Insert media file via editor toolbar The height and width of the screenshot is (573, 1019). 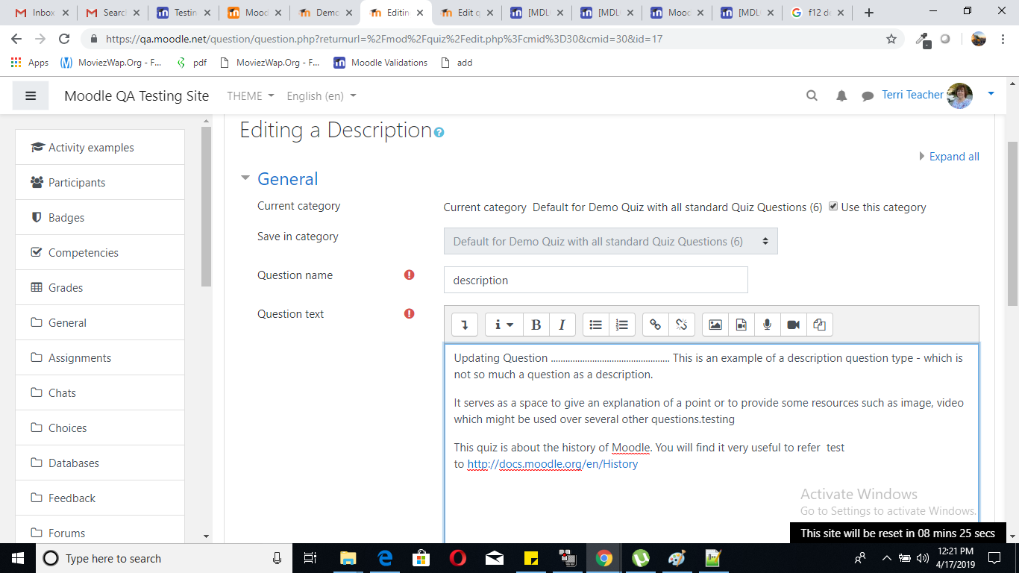point(741,325)
